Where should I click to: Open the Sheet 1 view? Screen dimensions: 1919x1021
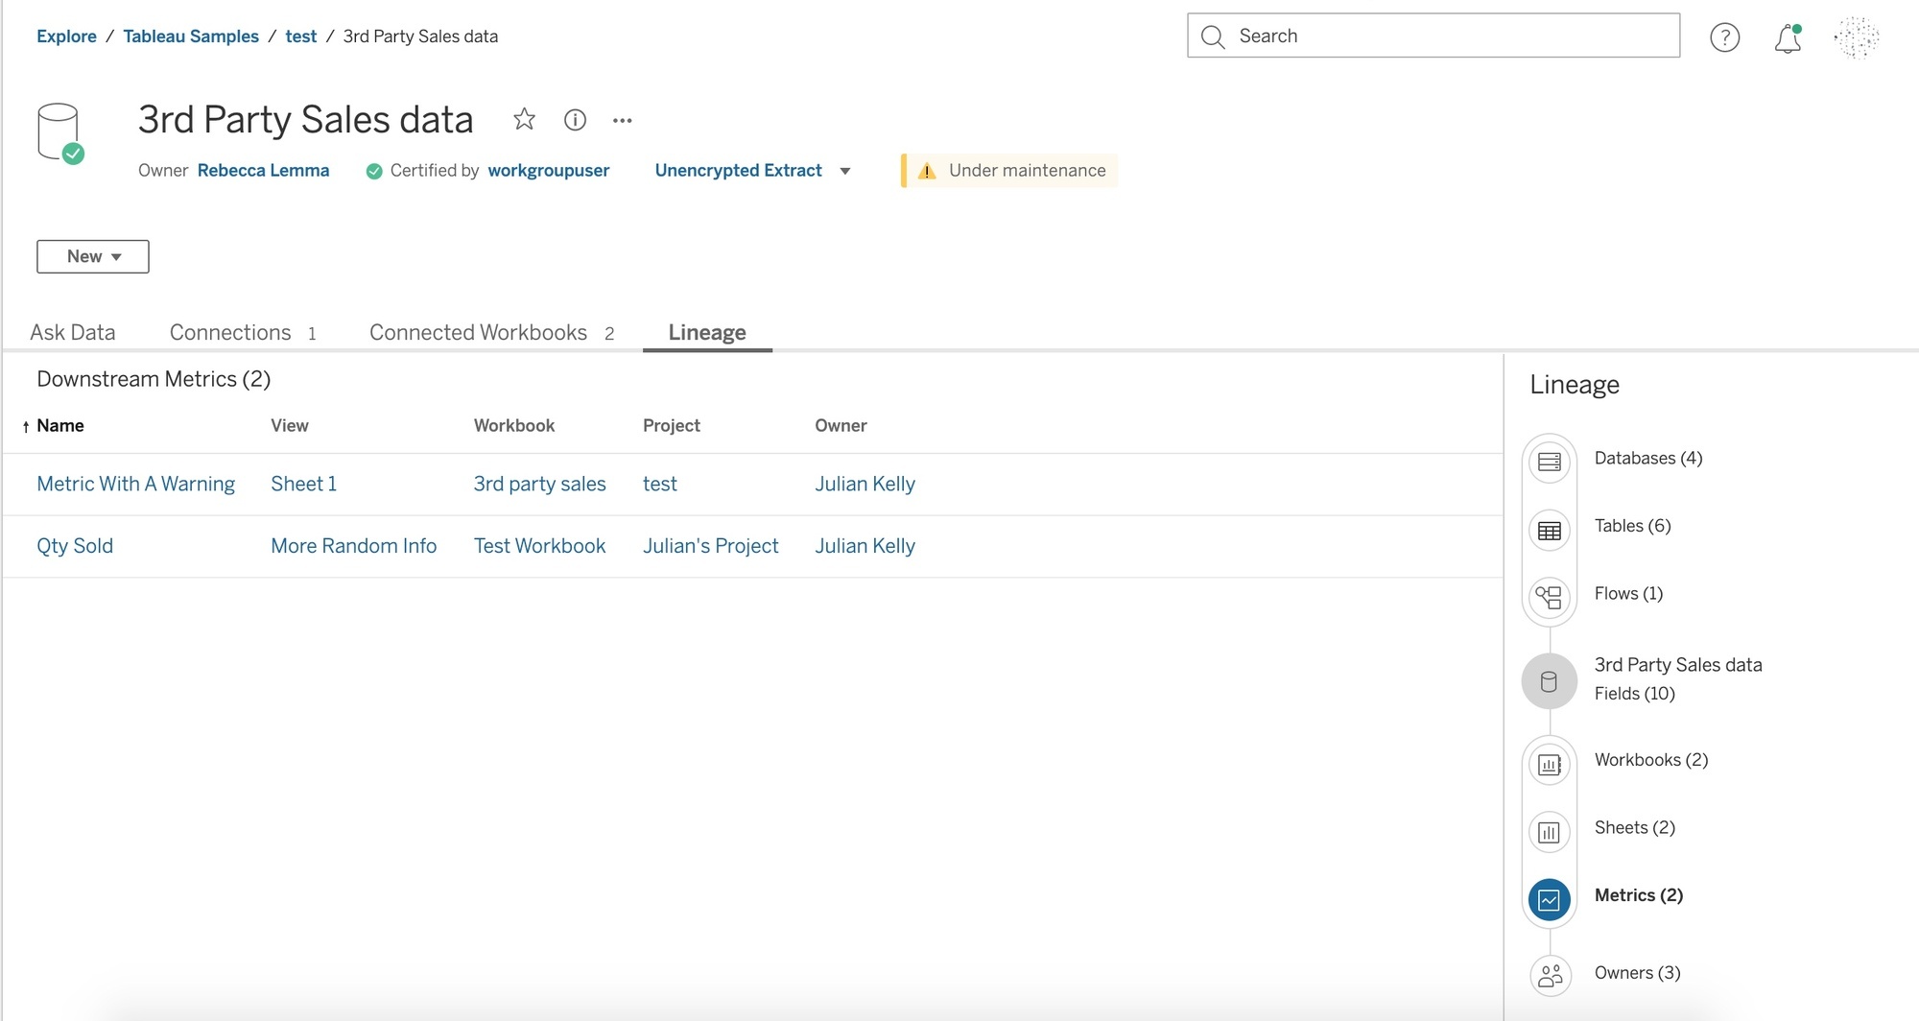[x=303, y=485]
